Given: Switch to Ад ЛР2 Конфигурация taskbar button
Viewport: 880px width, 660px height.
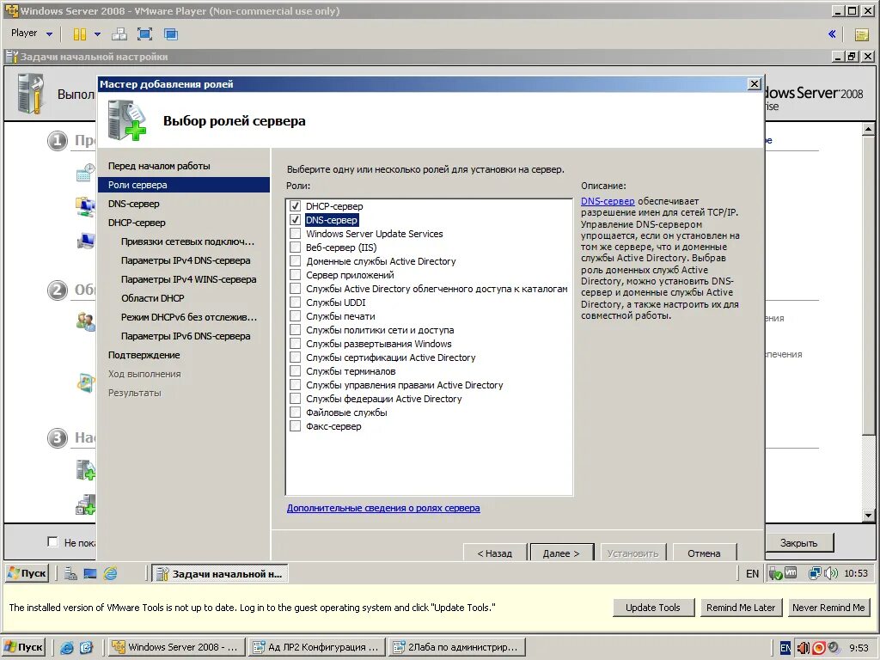Looking at the screenshot, I should coord(317,647).
